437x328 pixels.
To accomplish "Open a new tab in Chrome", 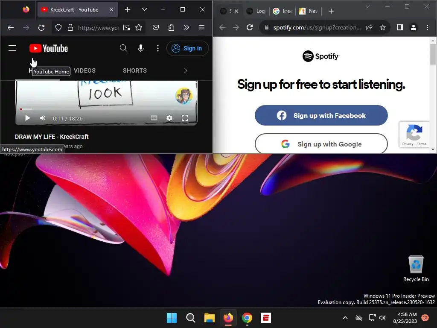I will pyautogui.click(x=331, y=11).
